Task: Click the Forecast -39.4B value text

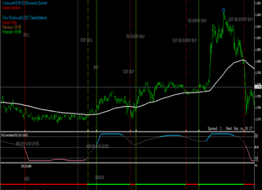Action: tap(12, 32)
